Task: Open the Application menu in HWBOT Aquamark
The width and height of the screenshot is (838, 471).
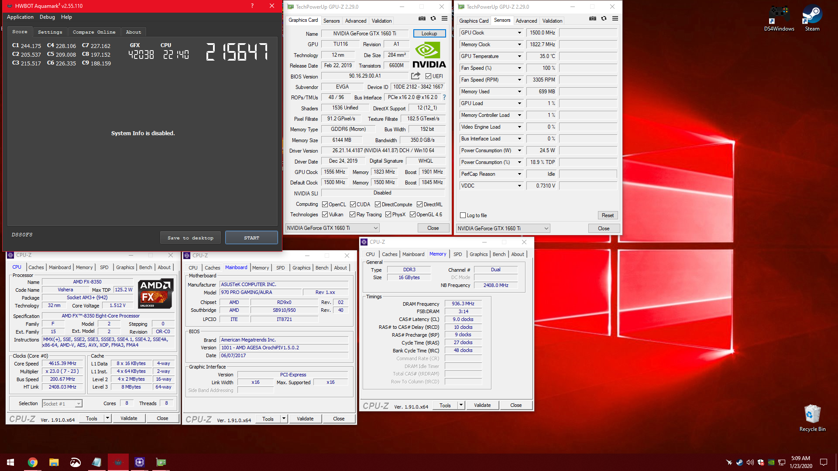Action: point(20,17)
